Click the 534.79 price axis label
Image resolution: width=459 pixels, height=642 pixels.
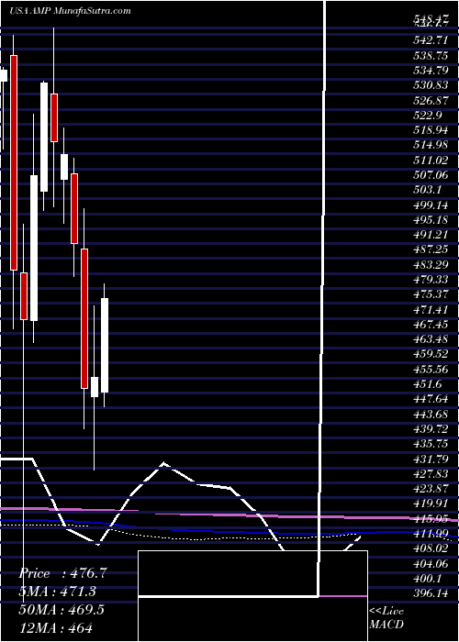(x=431, y=71)
